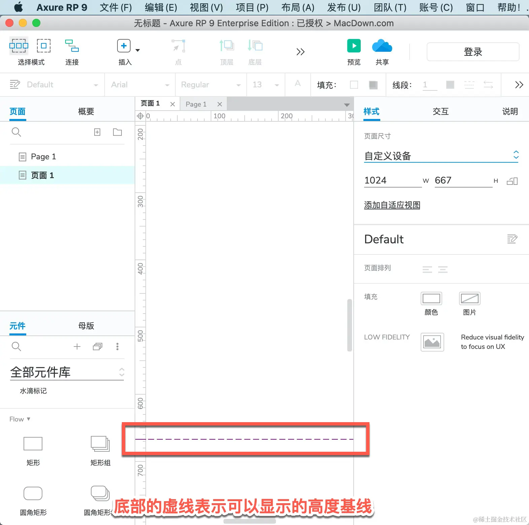Open the library options three-dot menu
The height and width of the screenshot is (525, 529).
[x=117, y=347]
